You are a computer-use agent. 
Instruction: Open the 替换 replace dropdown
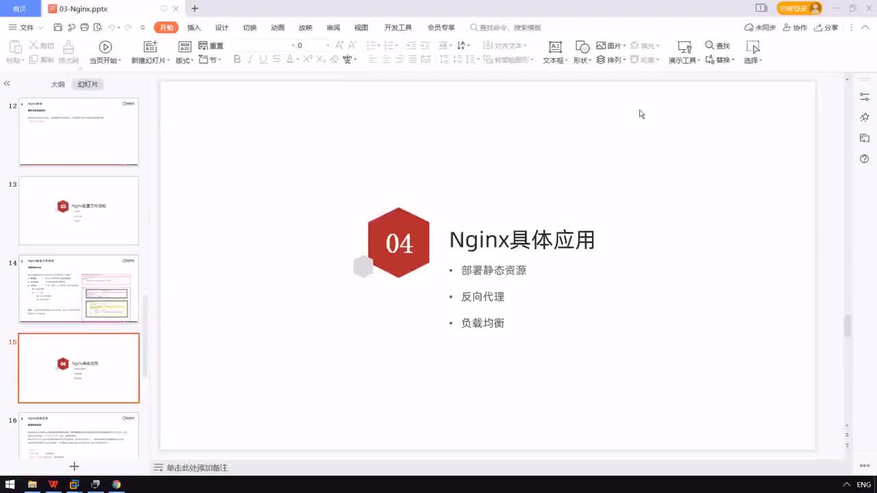coord(720,60)
